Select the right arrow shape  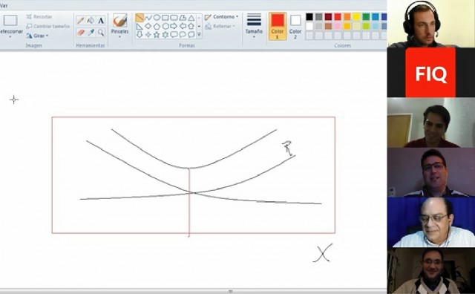pos(174,27)
